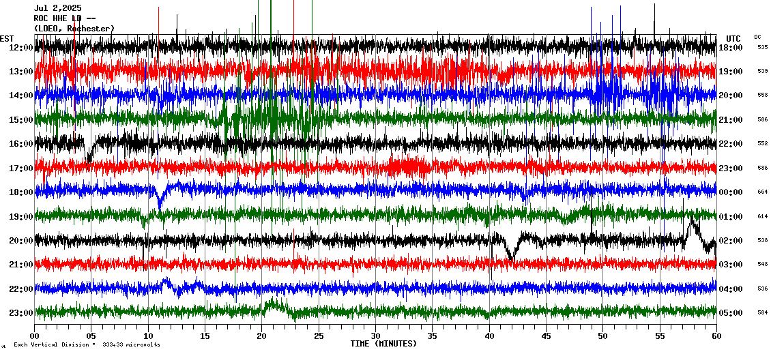Select the 00:00 UTC time label
The image size is (771, 354).
point(730,192)
